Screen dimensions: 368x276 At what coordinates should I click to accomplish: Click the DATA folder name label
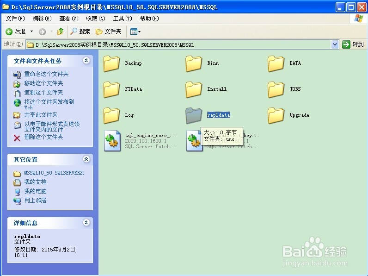click(x=295, y=63)
